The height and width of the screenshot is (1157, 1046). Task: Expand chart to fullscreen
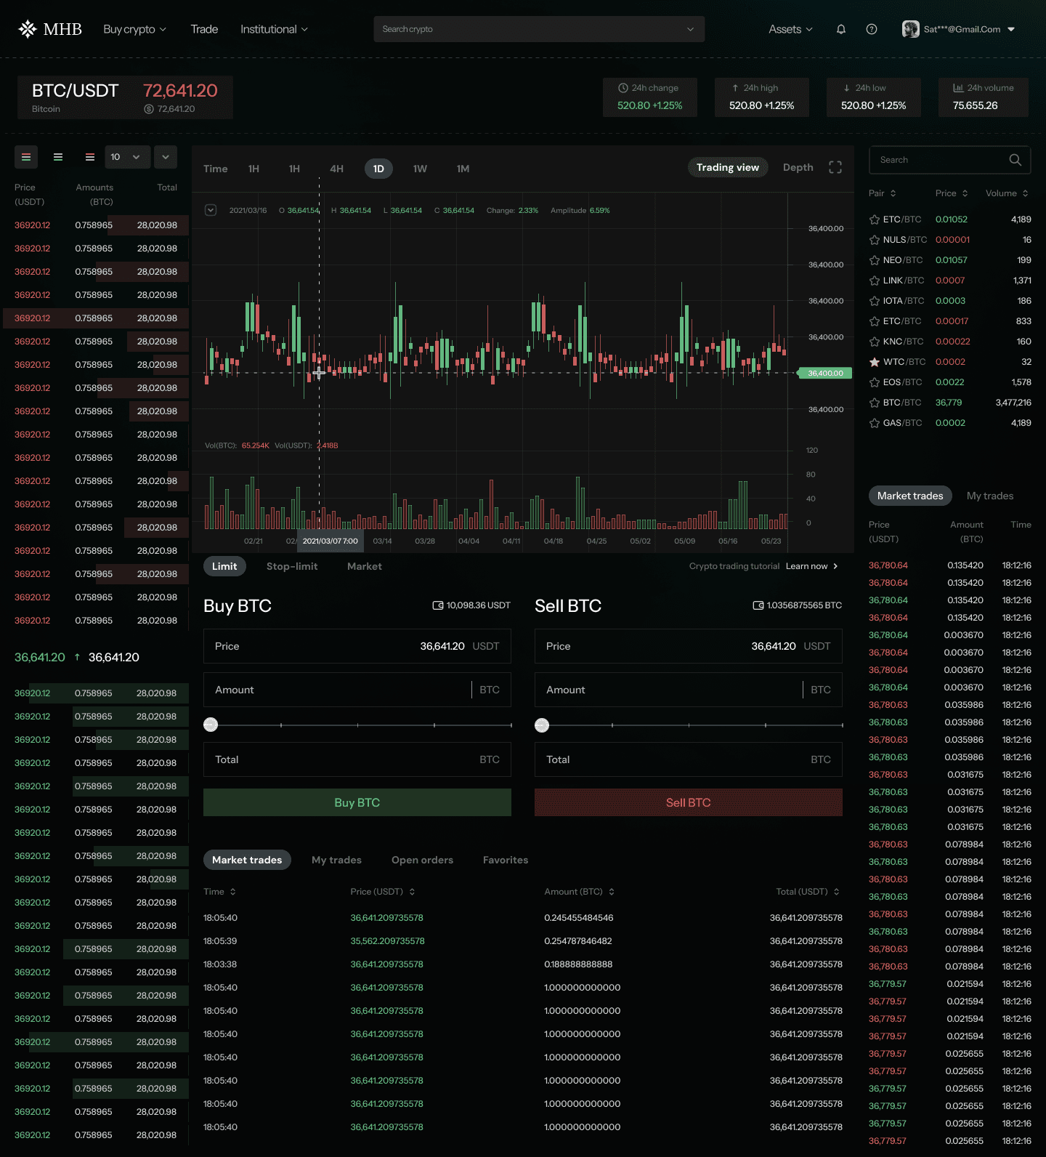(835, 168)
